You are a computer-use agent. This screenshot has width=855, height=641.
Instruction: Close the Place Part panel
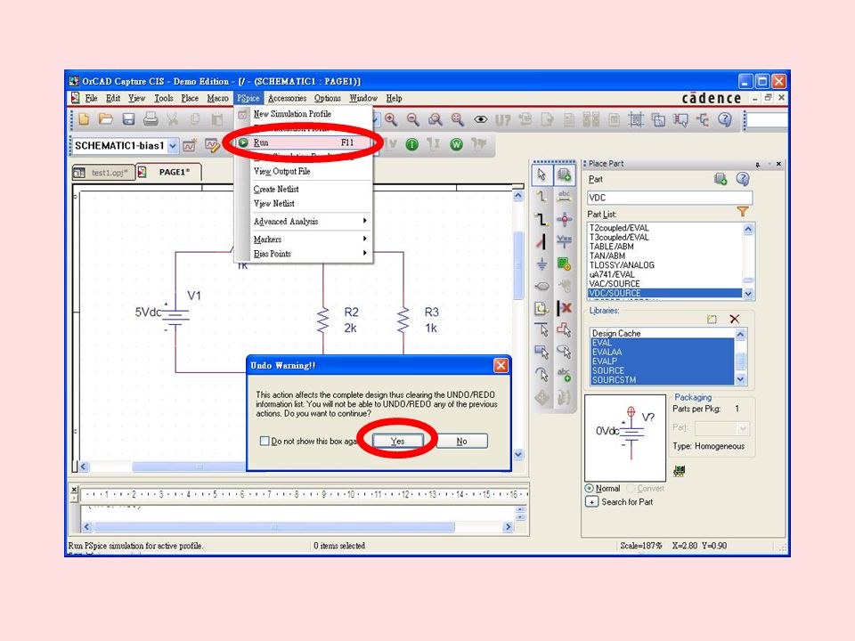(778, 164)
